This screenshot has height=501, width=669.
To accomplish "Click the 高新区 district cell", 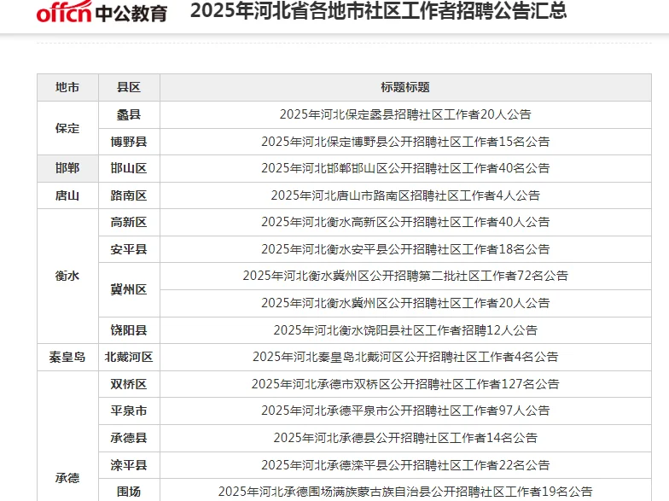I will tap(129, 222).
